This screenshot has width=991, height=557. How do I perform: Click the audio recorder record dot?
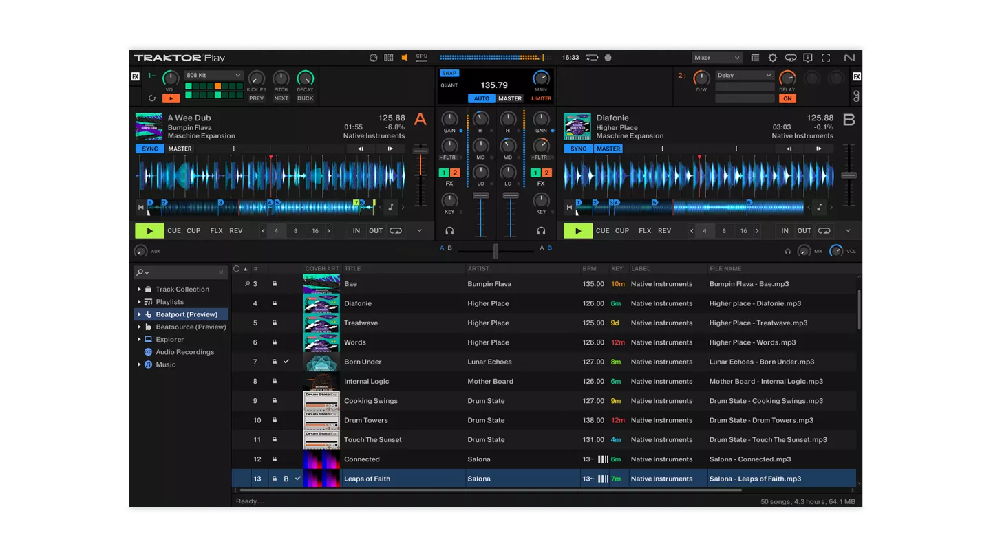pyautogui.click(x=608, y=58)
